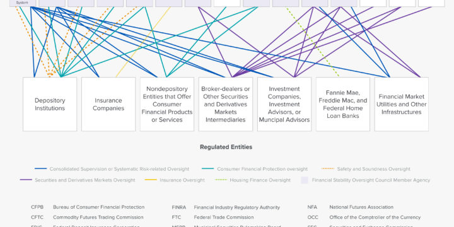
Task: Click the teal Consumer Financial Protection legend line
Action: [208, 168]
